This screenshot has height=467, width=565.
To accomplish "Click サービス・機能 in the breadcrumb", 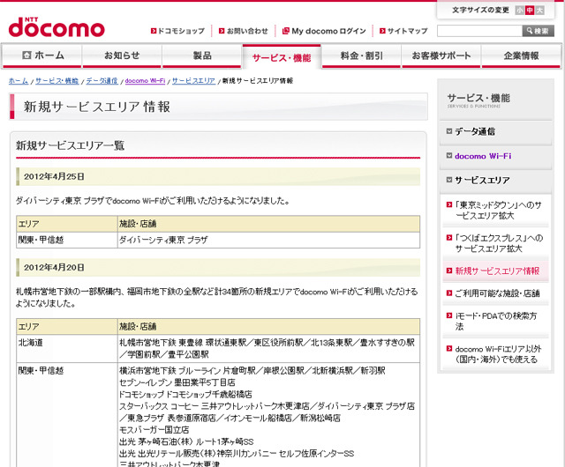I will coord(56,81).
